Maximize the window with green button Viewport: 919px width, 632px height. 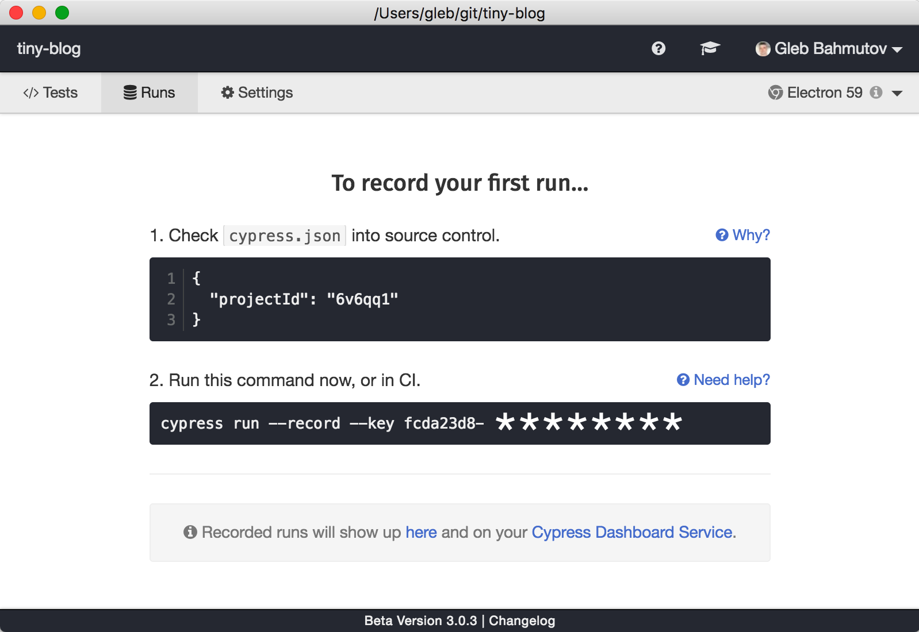pos(62,13)
